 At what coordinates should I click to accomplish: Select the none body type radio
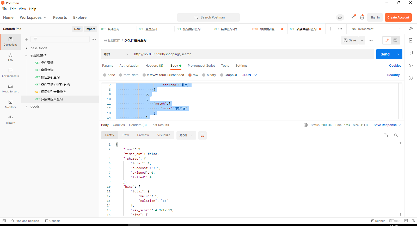(105, 75)
